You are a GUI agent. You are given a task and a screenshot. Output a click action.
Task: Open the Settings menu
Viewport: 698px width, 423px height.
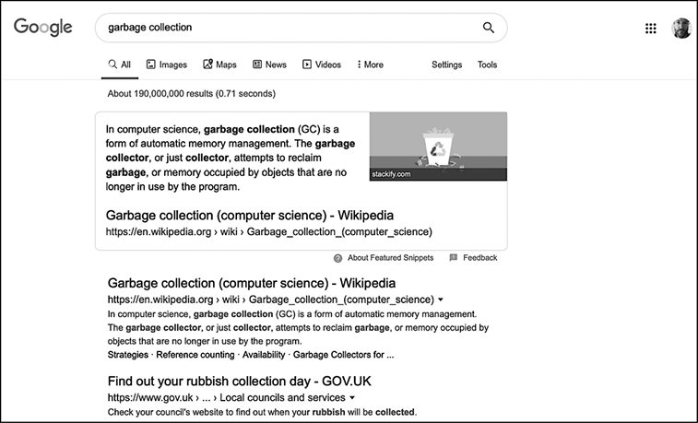point(446,65)
